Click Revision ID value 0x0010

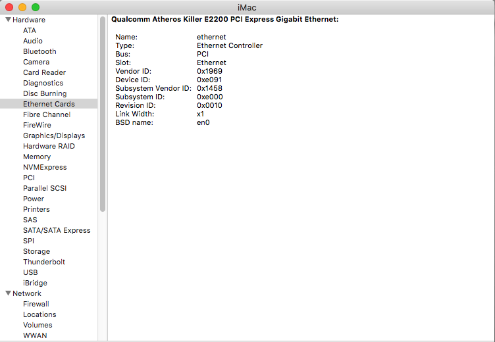209,105
